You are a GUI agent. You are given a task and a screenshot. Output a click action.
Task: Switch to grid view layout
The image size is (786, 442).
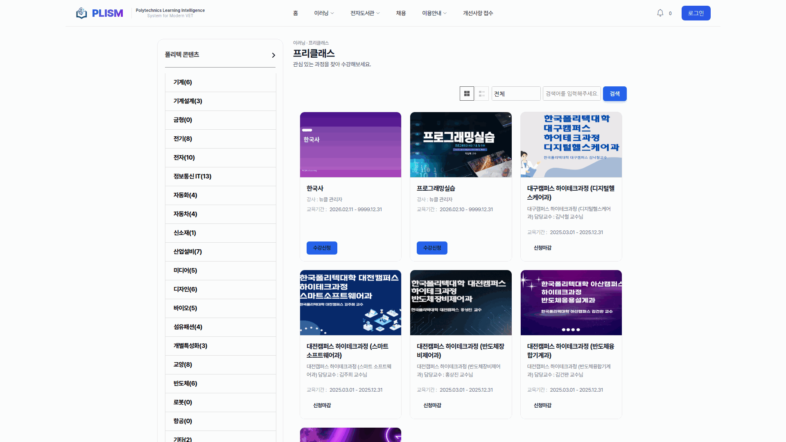[x=467, y=93]
